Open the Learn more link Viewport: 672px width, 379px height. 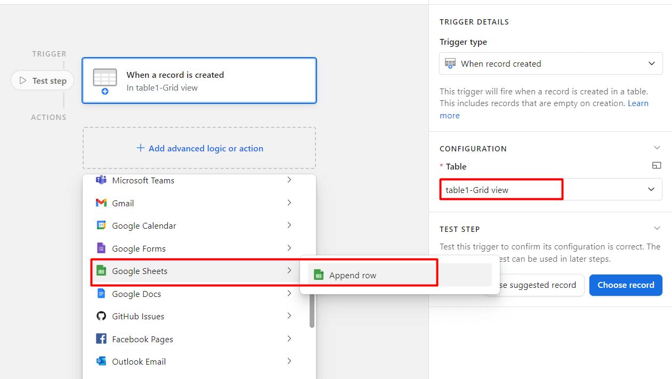pos(450,115)
